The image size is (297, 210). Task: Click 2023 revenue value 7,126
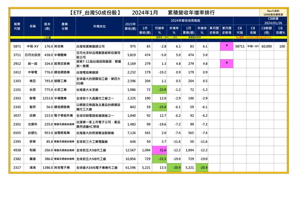click(132, 133)
